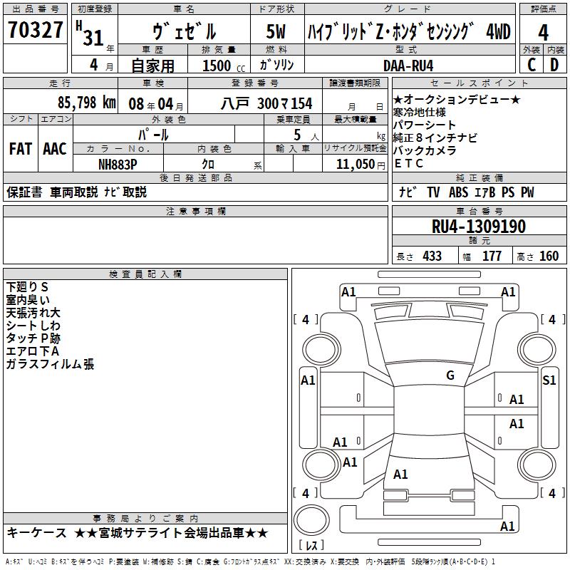Click the length value 433
The image size is (570, 570).
[432, 256]
